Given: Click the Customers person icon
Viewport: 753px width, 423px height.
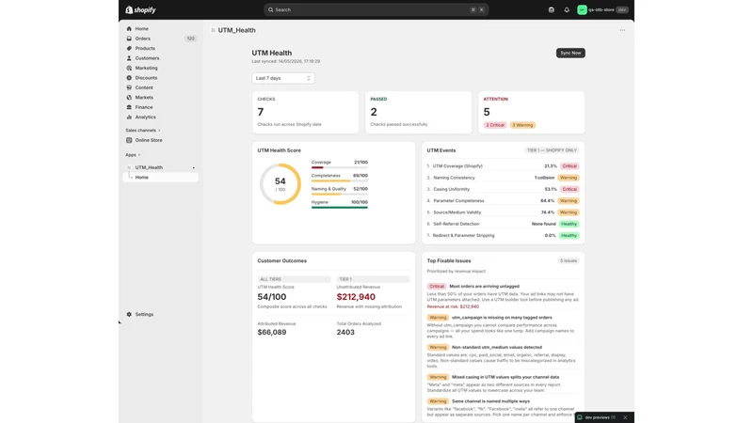Looking at the screenshot, I should [x=129, y=58].
